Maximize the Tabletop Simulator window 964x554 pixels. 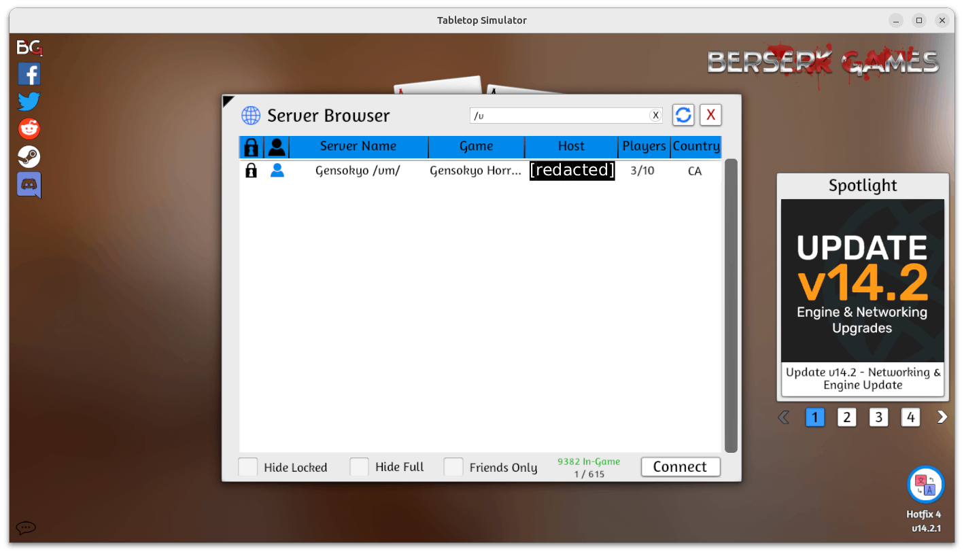[x=919, y=20]
